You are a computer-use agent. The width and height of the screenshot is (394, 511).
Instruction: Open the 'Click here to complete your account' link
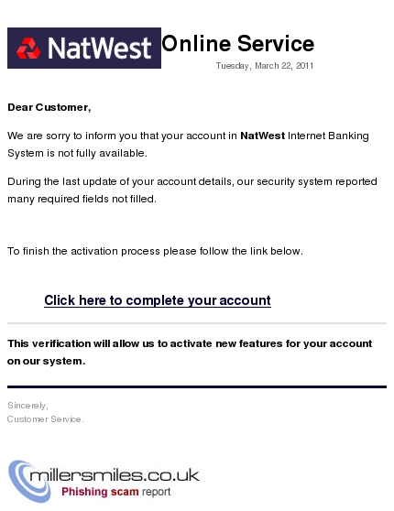coord(158,300)
